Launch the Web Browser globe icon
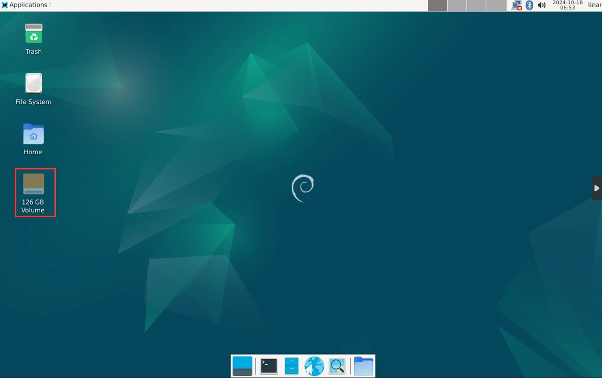Screen dimensions: 602x378 tap(314, 366)
